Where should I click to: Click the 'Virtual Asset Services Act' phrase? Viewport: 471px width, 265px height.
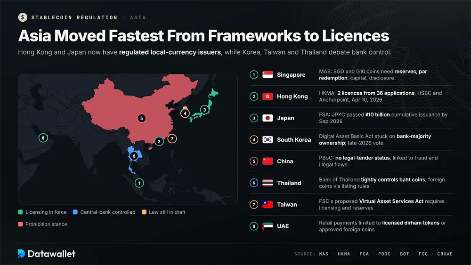click(391, 201)
